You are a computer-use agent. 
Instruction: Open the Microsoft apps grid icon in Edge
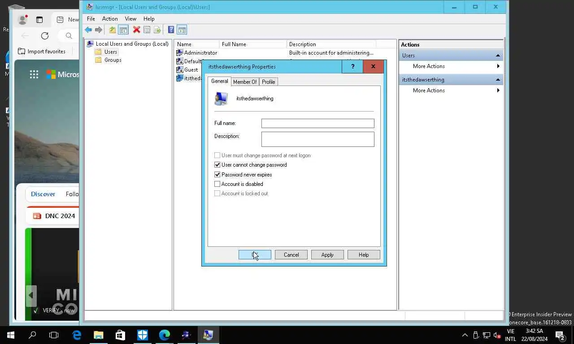34,74
